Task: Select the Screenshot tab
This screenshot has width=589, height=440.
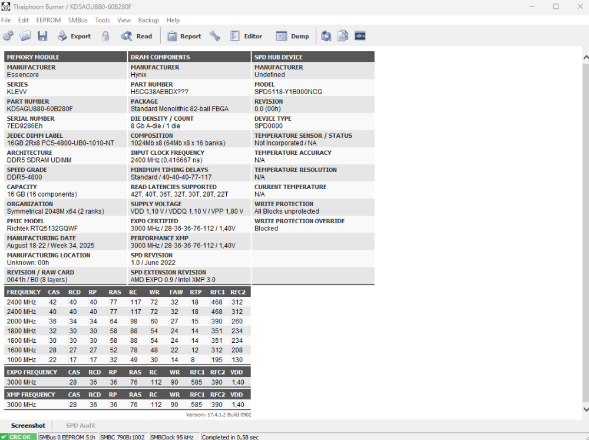Action: pyautogui.click(x=28, y=425)
